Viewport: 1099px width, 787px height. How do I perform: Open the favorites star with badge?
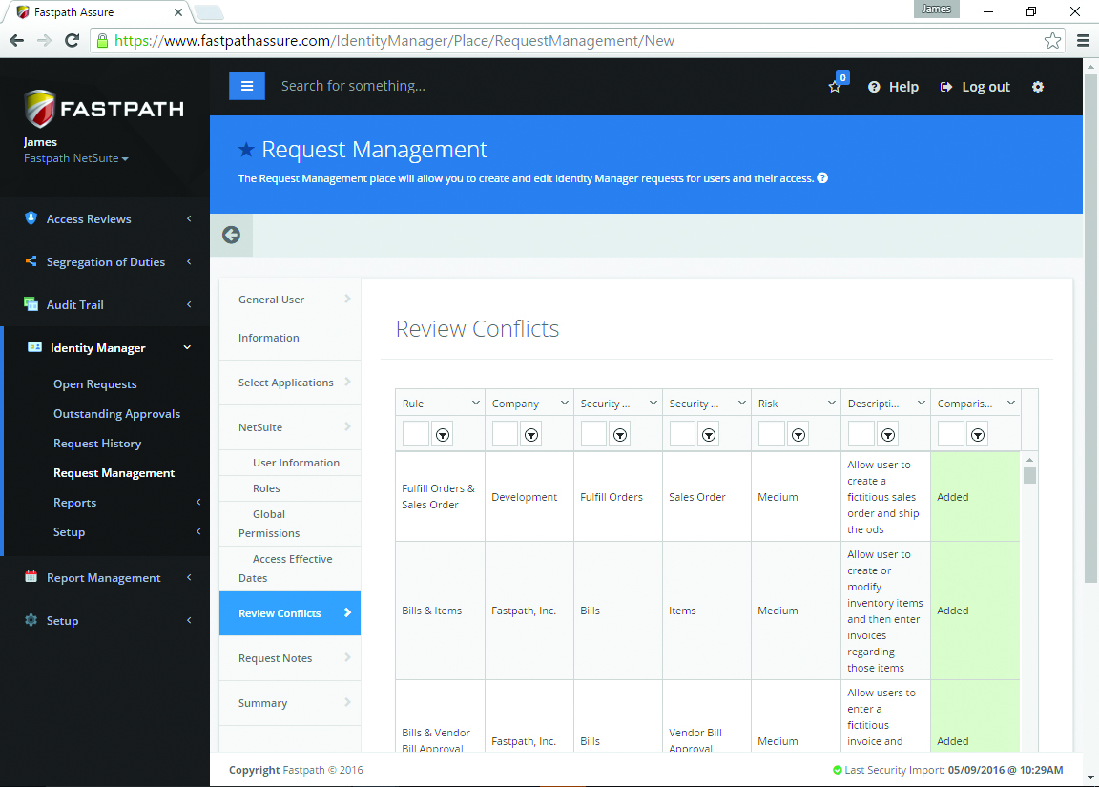point(838,83)
